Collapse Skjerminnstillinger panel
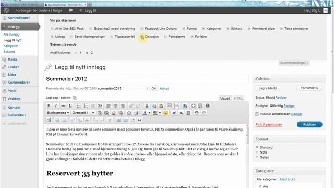Image resolution: width=334 pixels, height=188 pixels. [x=294, y=63]
